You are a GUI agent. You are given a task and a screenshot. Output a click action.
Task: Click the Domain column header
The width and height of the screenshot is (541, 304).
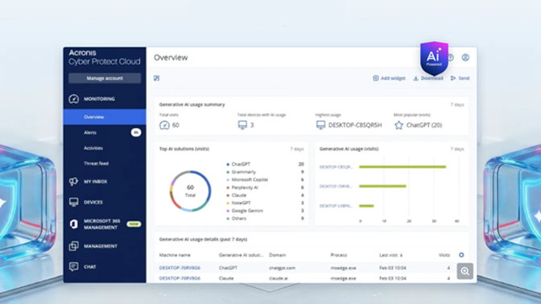click(278, 255)
